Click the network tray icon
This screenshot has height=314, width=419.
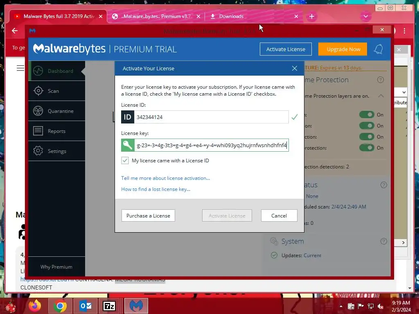point(371,306)
